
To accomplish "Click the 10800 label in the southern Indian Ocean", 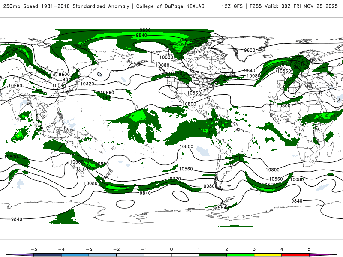I will 11,157.
